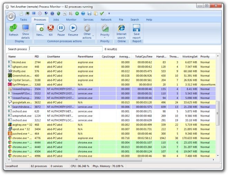
Task: Select the VeeamDeploy... process row
Action: pyautogui.click(x=111, y=89)
